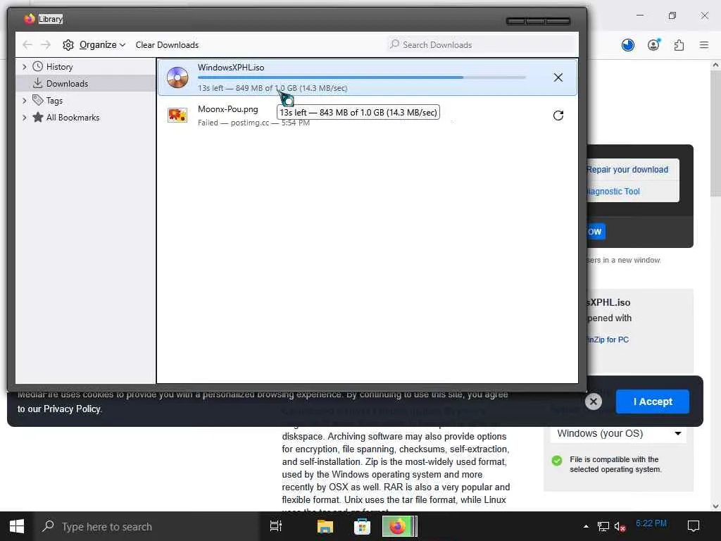Open the Privacy Policy link
This screenshot has height=541, width=721.
pos(73,409)
